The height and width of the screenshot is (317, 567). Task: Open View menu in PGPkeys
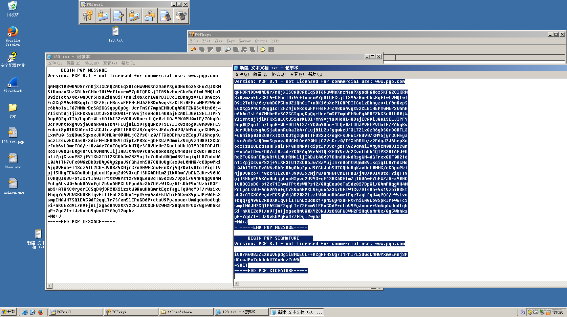coord(218,41)
